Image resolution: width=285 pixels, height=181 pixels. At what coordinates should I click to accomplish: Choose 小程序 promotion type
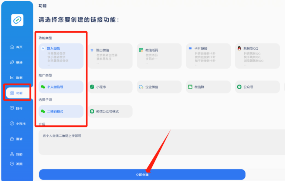point(110,87)
